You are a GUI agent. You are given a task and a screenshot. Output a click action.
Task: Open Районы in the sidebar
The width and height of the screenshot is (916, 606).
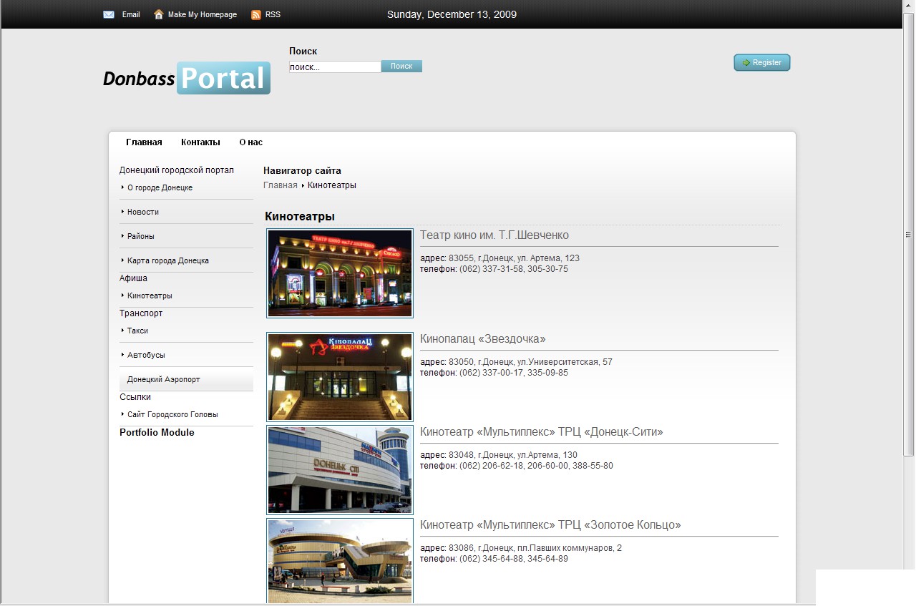click(x=141, y=236)
